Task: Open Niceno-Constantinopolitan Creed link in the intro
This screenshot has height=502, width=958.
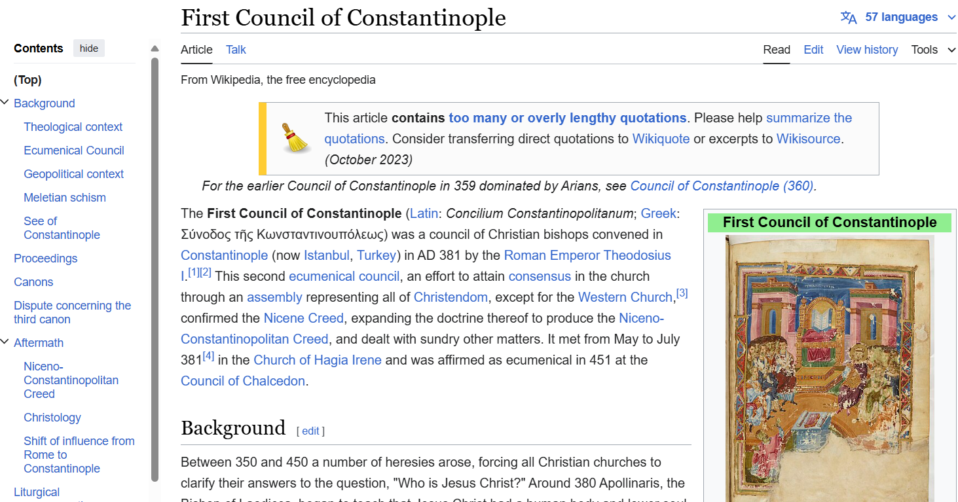Action: click(x=254, y=339)
